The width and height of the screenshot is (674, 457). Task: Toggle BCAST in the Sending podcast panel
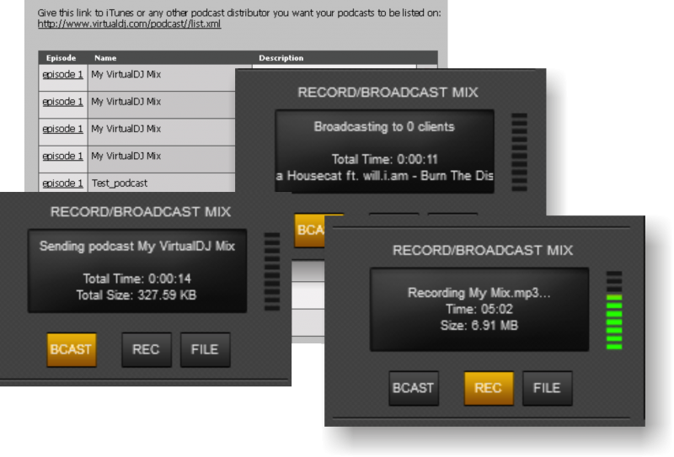coord(72,350)
